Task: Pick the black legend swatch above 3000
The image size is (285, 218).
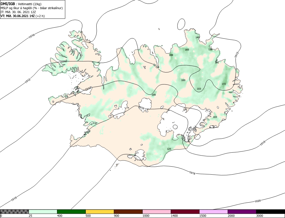Action: [x=270, y=212]
